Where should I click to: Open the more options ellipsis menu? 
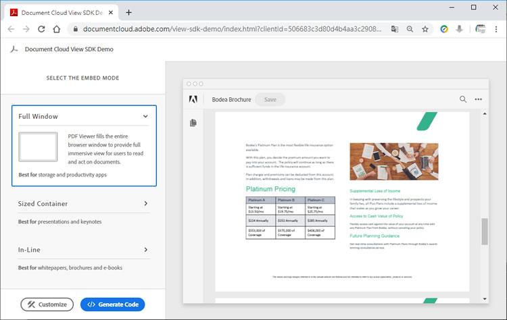click(x=479, y=99)
